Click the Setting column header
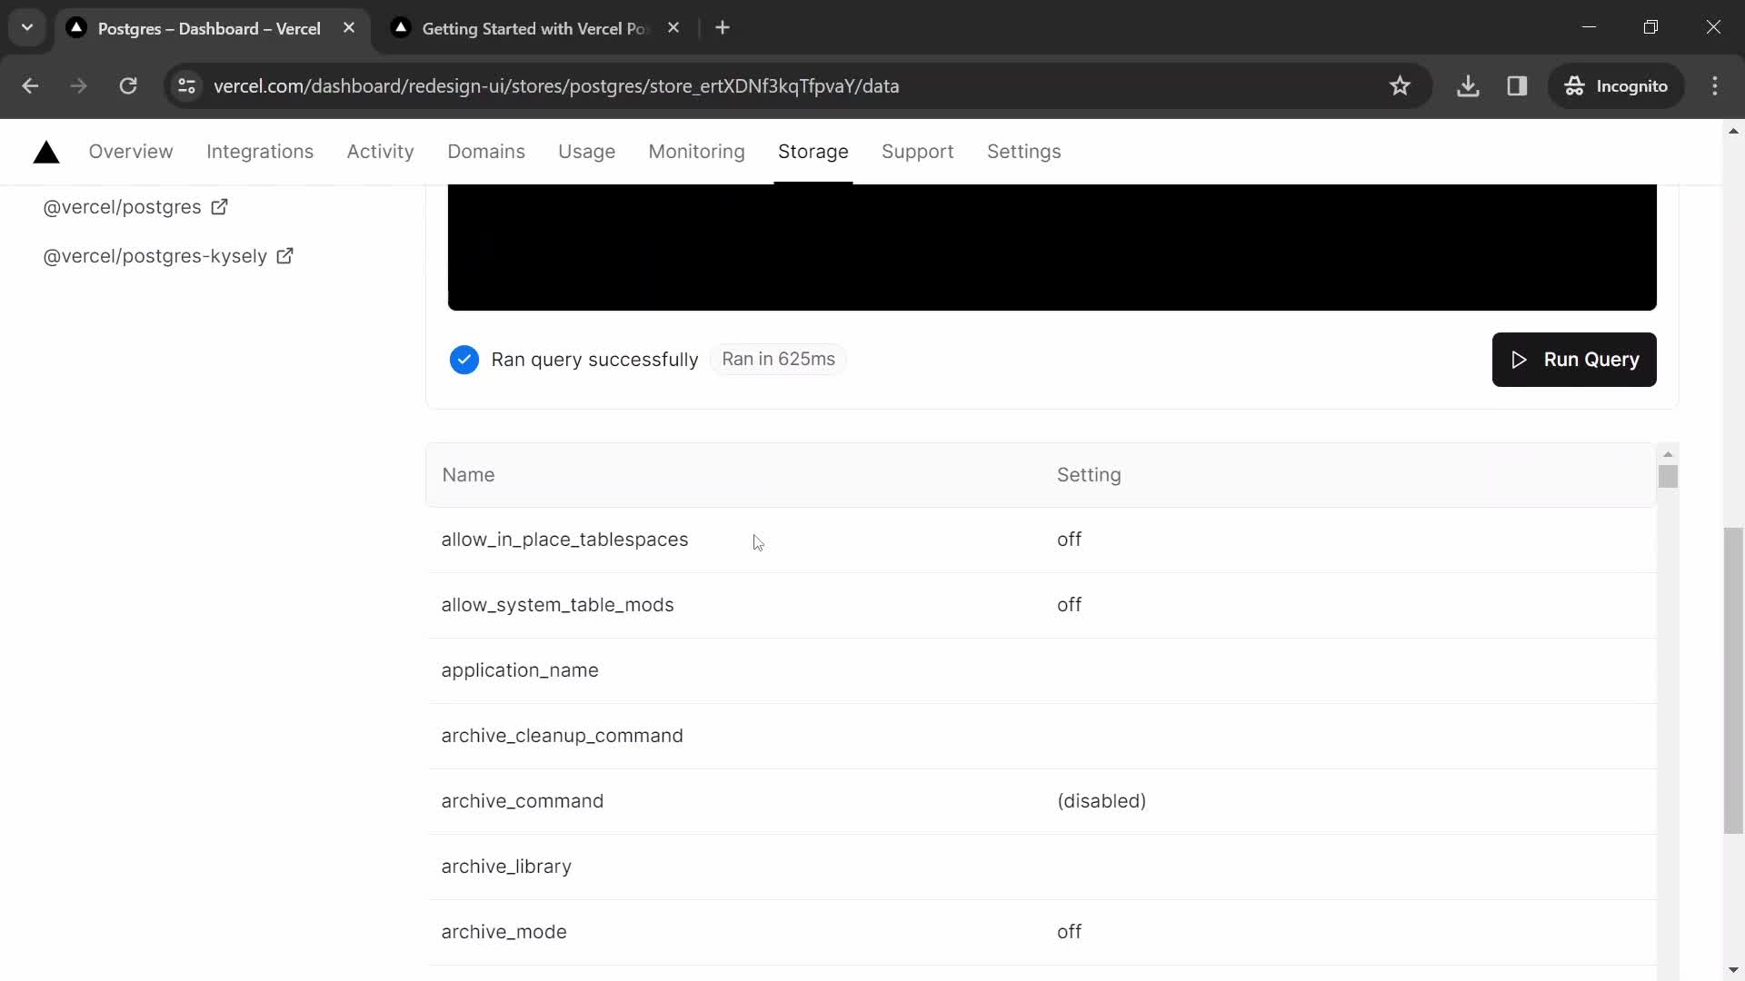The width and height of the screenshot is (1745, 981). (x=1089, y=475)
